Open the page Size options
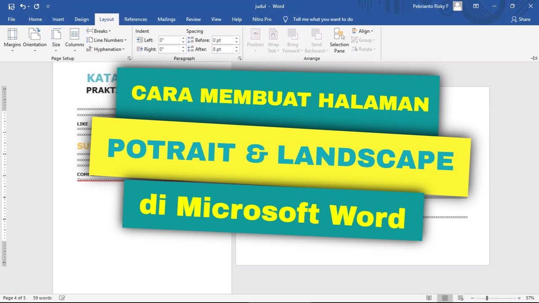 tap(56, 40)
